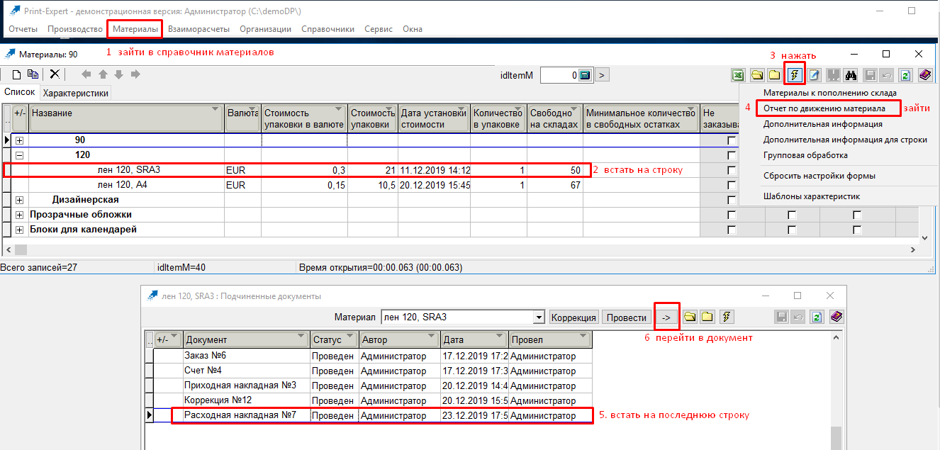Choose 'Групповая обработка' menu item

coord(805,155)
